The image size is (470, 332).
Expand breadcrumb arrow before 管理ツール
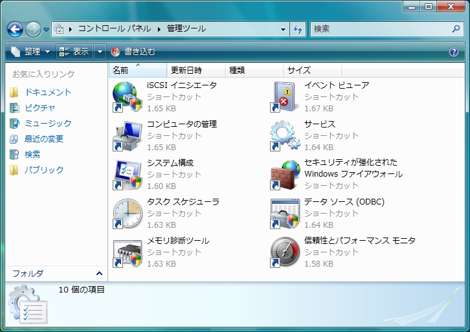[x=159, y=29]
